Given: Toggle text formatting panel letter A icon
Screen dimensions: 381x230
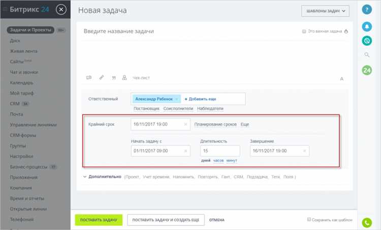Looking at the screenshot, I should click(x=342, y=79).
